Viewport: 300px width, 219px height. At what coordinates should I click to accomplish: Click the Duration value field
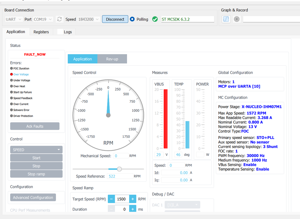[x=122, y=209]
